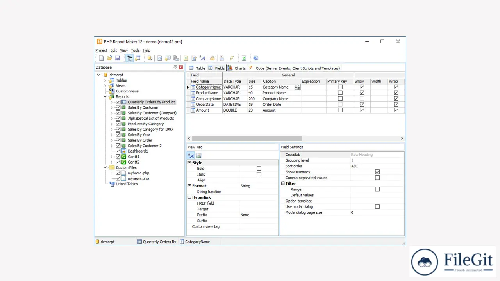Uncheck Sales By Customer report checkbox
The image size is (500, 281).
pyautogui.click(x=118, y=107)
